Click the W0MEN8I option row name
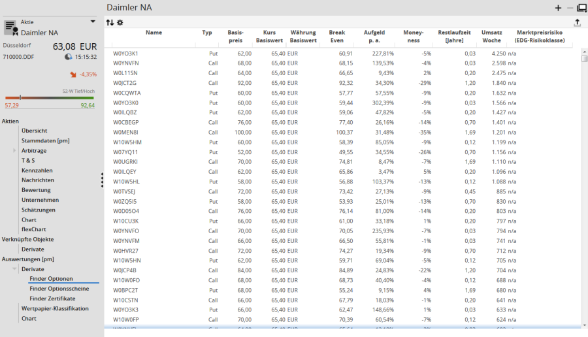Screen dimensions: 588x337 [x=125, y=133]
